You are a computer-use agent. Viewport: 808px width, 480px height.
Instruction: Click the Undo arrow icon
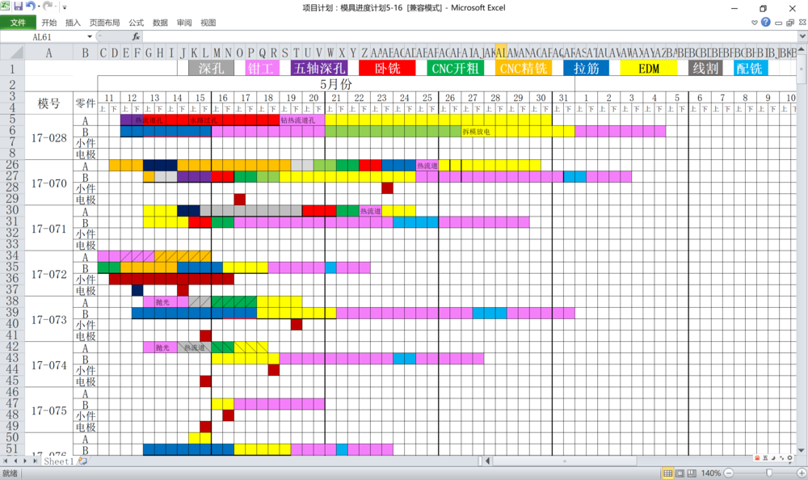(x=31, y=6)
